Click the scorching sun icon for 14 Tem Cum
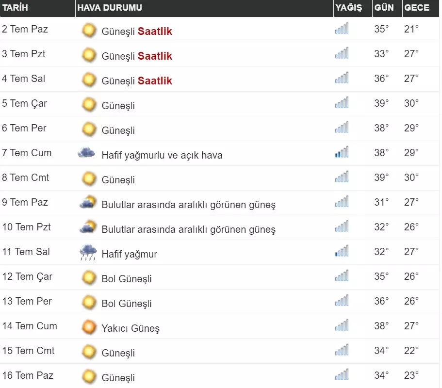442x388 pixels. tap(89, 327)
